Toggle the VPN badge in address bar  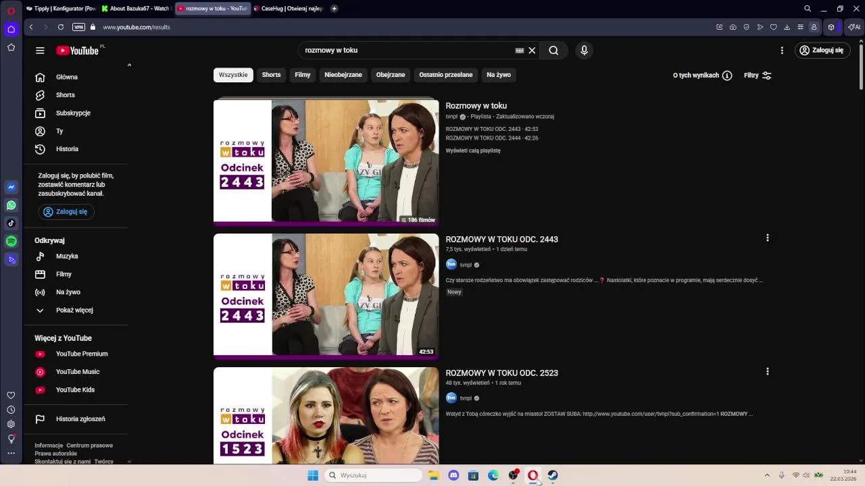tap(78, 27)
